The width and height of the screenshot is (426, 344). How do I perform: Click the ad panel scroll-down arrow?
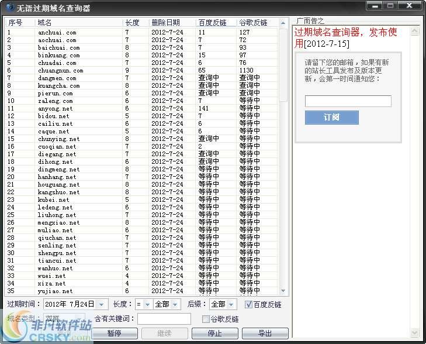pos(414,332)
